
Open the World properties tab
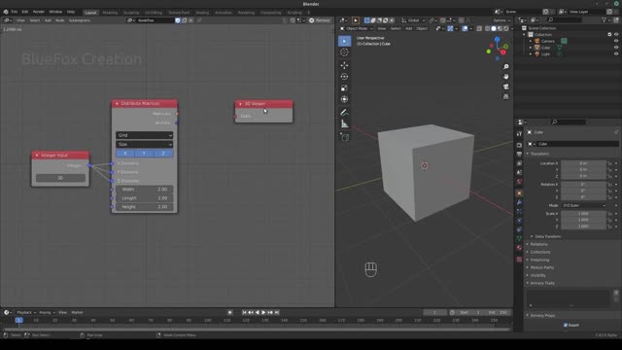pos(519,182)
